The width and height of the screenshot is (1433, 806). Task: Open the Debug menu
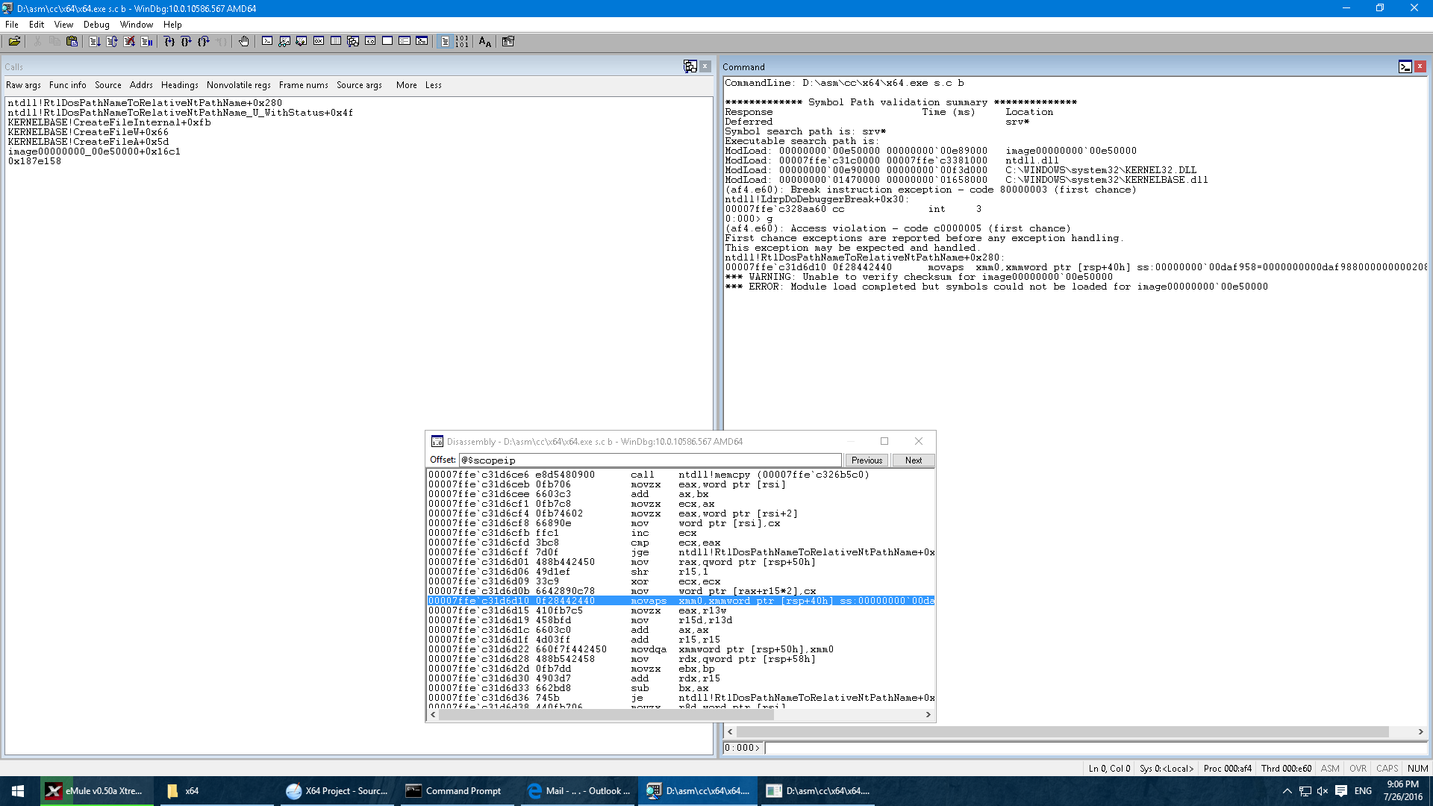point(96,25)
